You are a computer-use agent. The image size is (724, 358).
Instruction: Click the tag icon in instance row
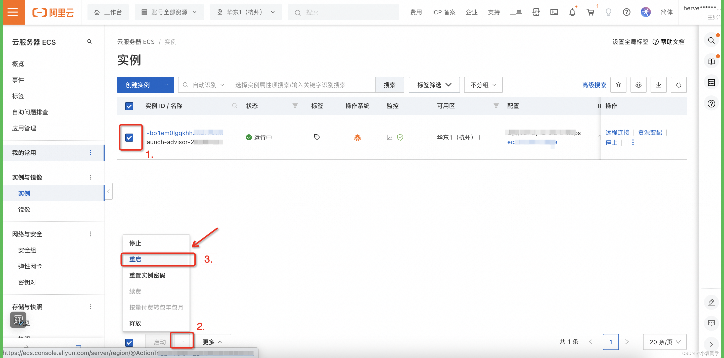click(317, 137)
